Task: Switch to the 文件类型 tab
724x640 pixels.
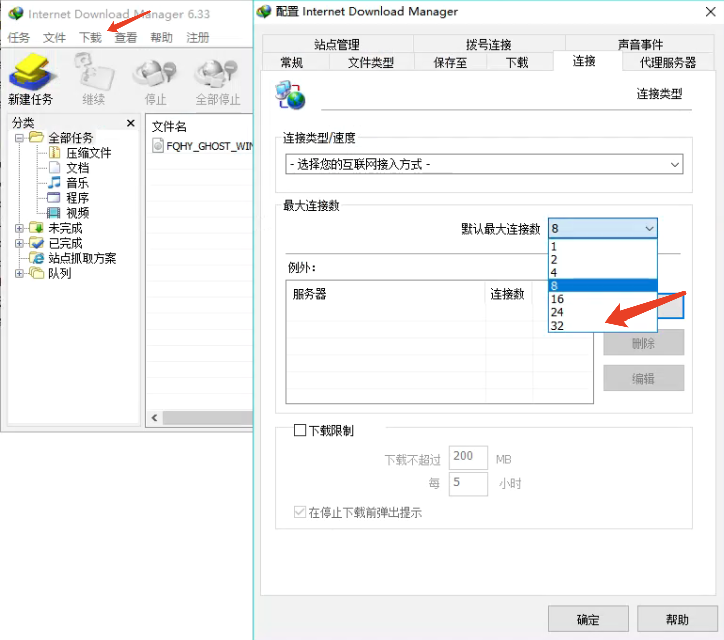Action: click(371, 62)
